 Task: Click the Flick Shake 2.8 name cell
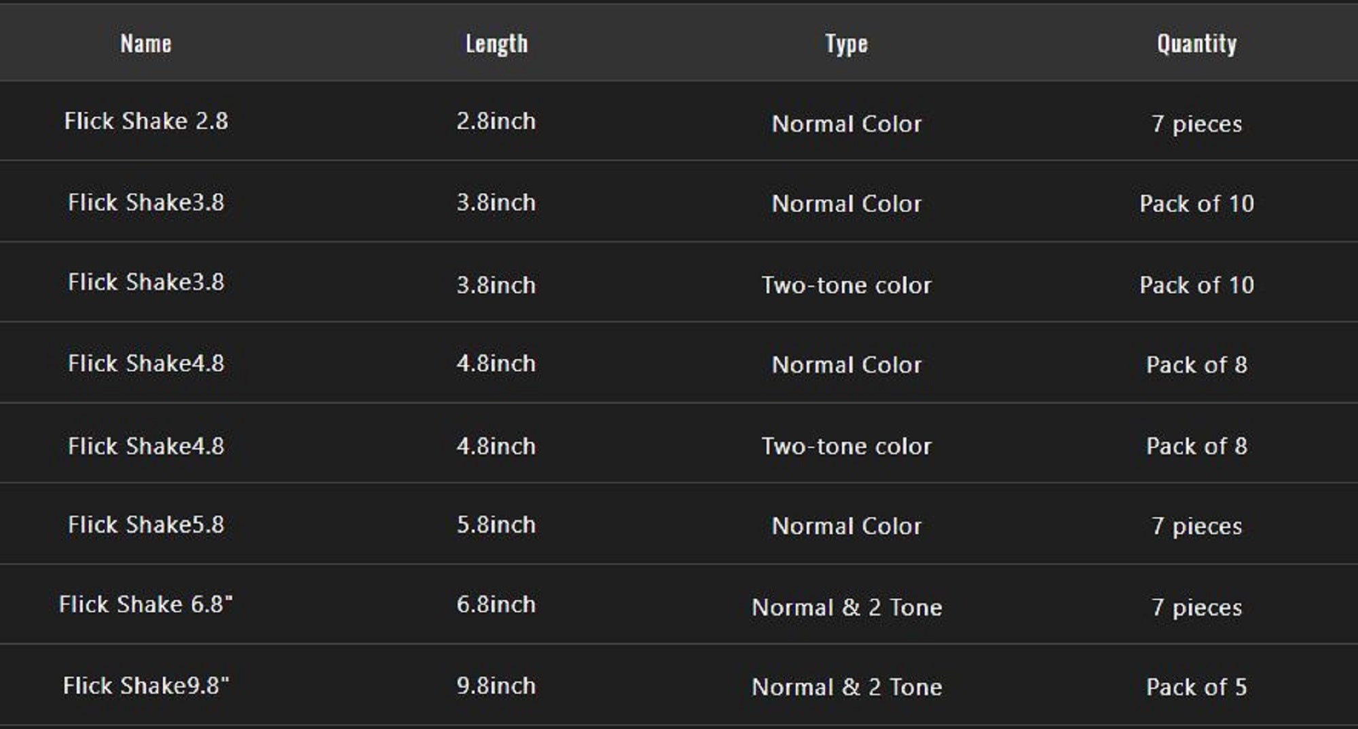146,121
